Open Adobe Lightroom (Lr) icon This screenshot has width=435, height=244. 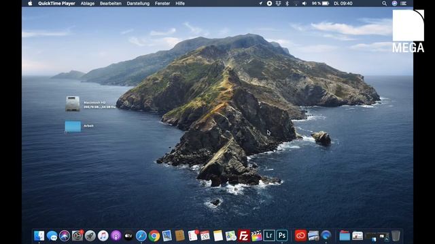click(269, 235)
